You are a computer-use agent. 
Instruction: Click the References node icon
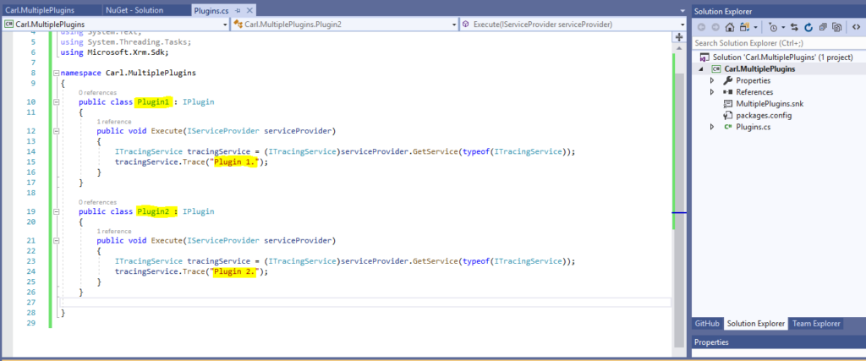tap(728, 92)
